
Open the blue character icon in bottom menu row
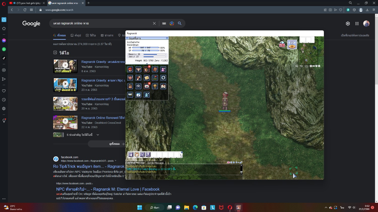(147, 95)
